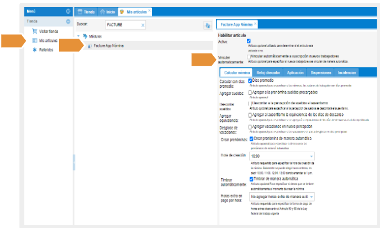Enable Vincular automáticamente a suscripción checkbox
Image resolution: width=380 pixels, height=228 pixels.
tap(249, 56)
